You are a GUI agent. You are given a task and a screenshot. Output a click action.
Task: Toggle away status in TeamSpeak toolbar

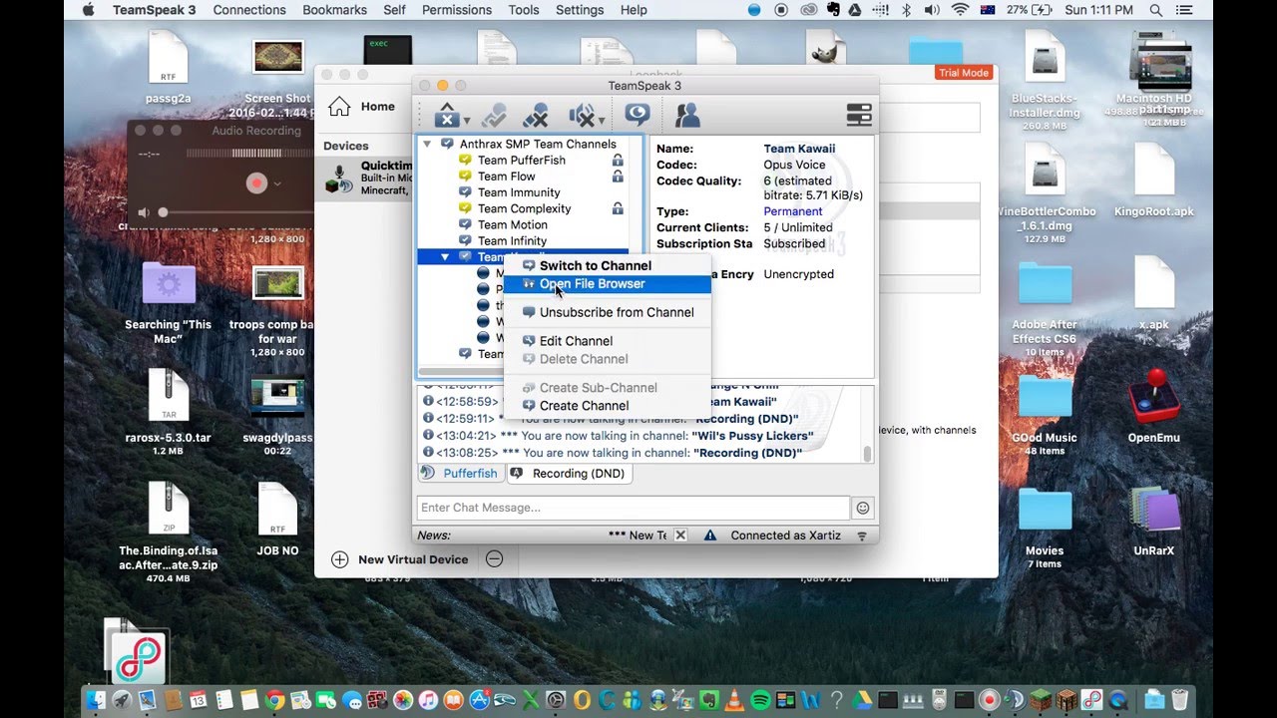[447, 116]
